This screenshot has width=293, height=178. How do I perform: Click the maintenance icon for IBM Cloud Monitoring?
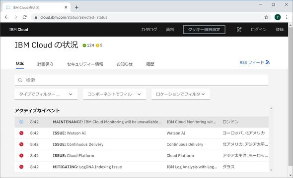tap(21, 122)
